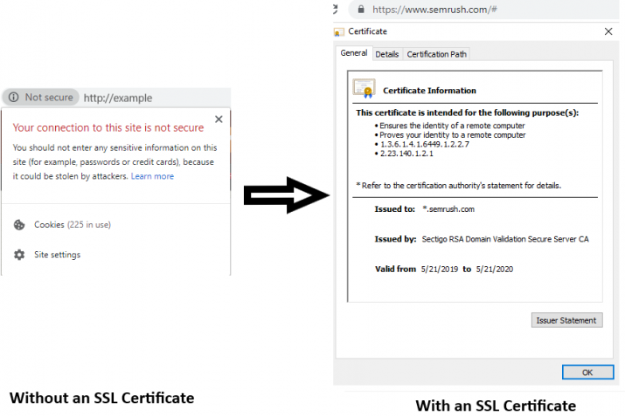Switch to the Details tab
This screenshot has height=416, width=625.
coord(386,54)
